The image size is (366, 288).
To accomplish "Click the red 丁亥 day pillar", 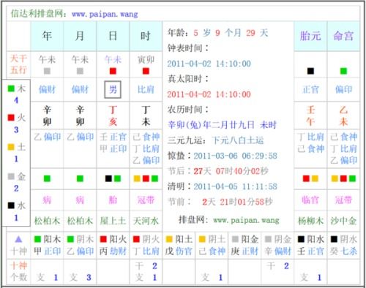I will 113,115.
